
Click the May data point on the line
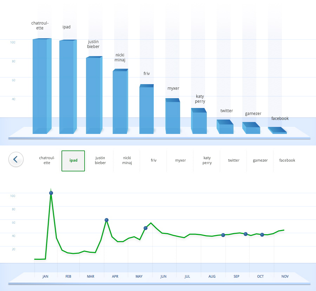[x=145, y=228]
